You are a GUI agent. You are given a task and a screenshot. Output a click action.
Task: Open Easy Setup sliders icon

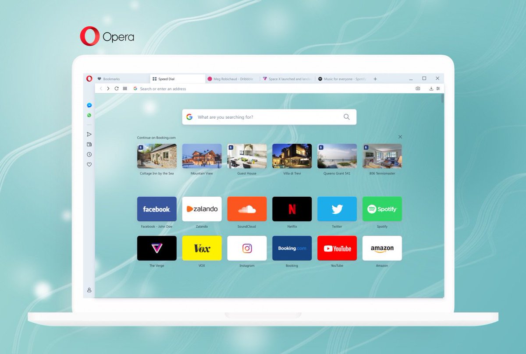pos(438,88)
